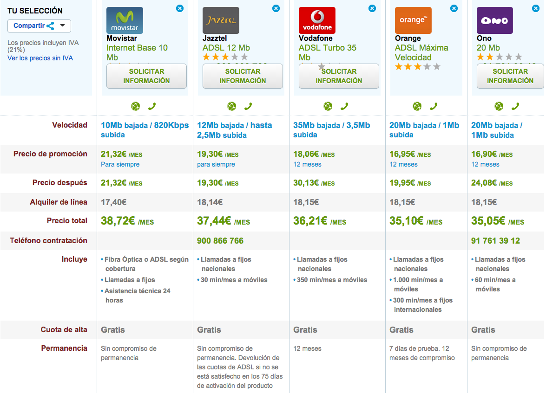This screenshot has height=393, width=546.
Task: Click the Alquiler de línea row label
Action: coord(59,202)
